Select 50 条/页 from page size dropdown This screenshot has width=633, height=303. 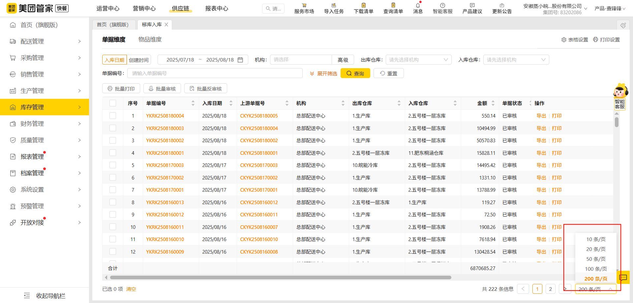tap(595, 259)
